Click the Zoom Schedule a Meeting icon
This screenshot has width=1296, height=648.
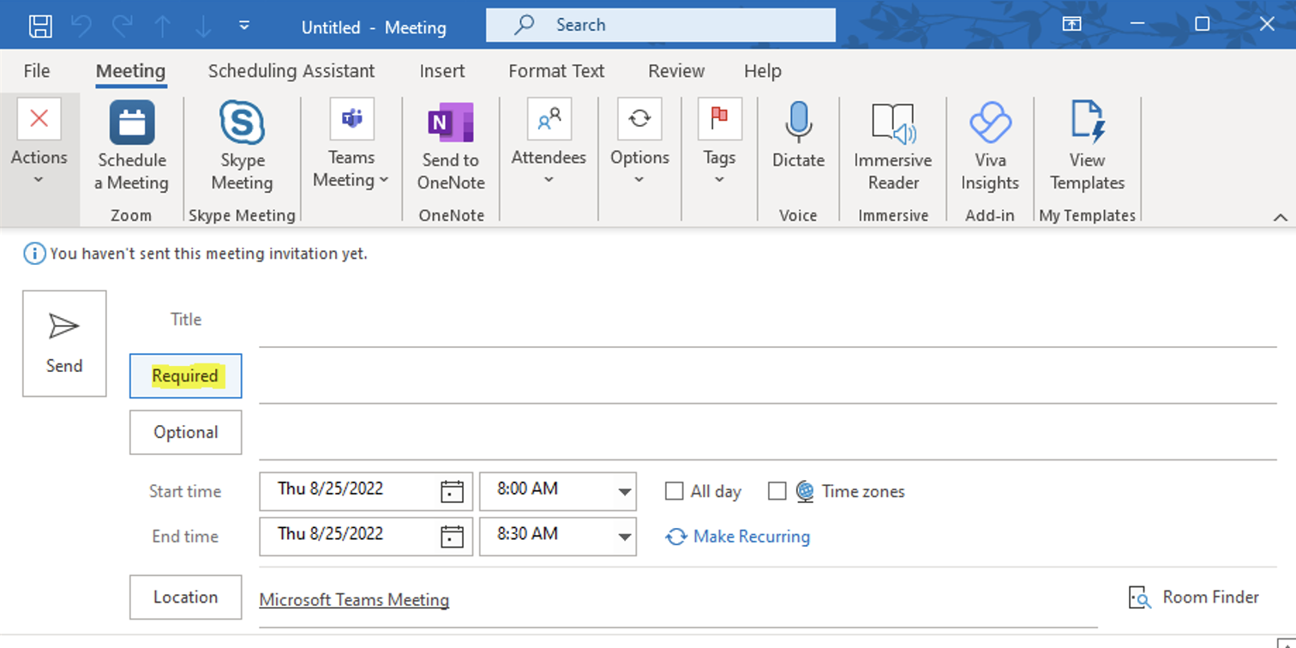point(132,123)
